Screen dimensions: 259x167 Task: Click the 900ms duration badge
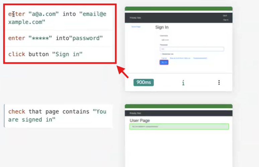[143, 82]
